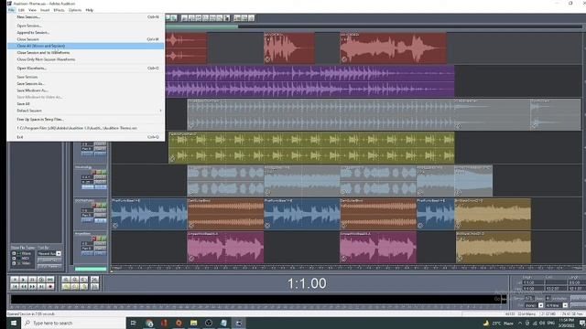Click the Play transport button
This screenshot has height=329, width=586.
click(x=23, y=280)
